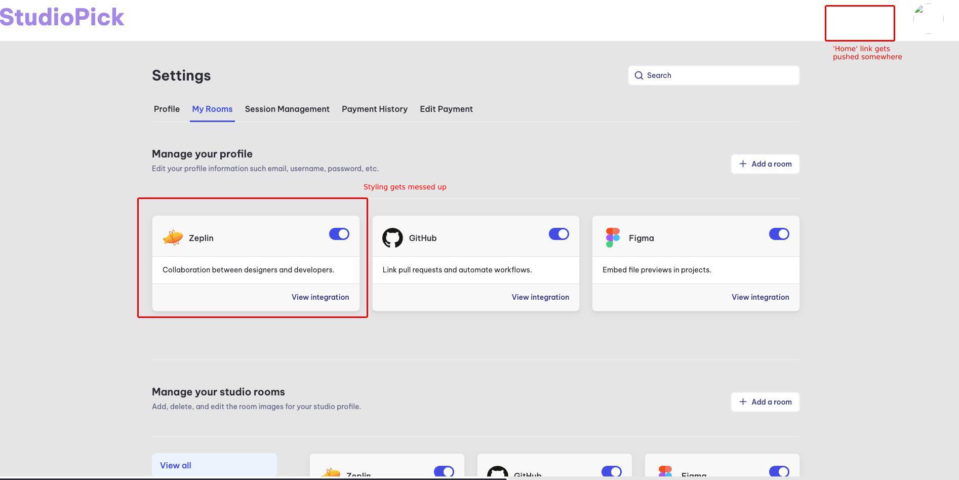The width and height of the screenshot is (959, 480).
Task: Turn off the Figma switch under Manage your profile
Action: click(x=779, y=234)
